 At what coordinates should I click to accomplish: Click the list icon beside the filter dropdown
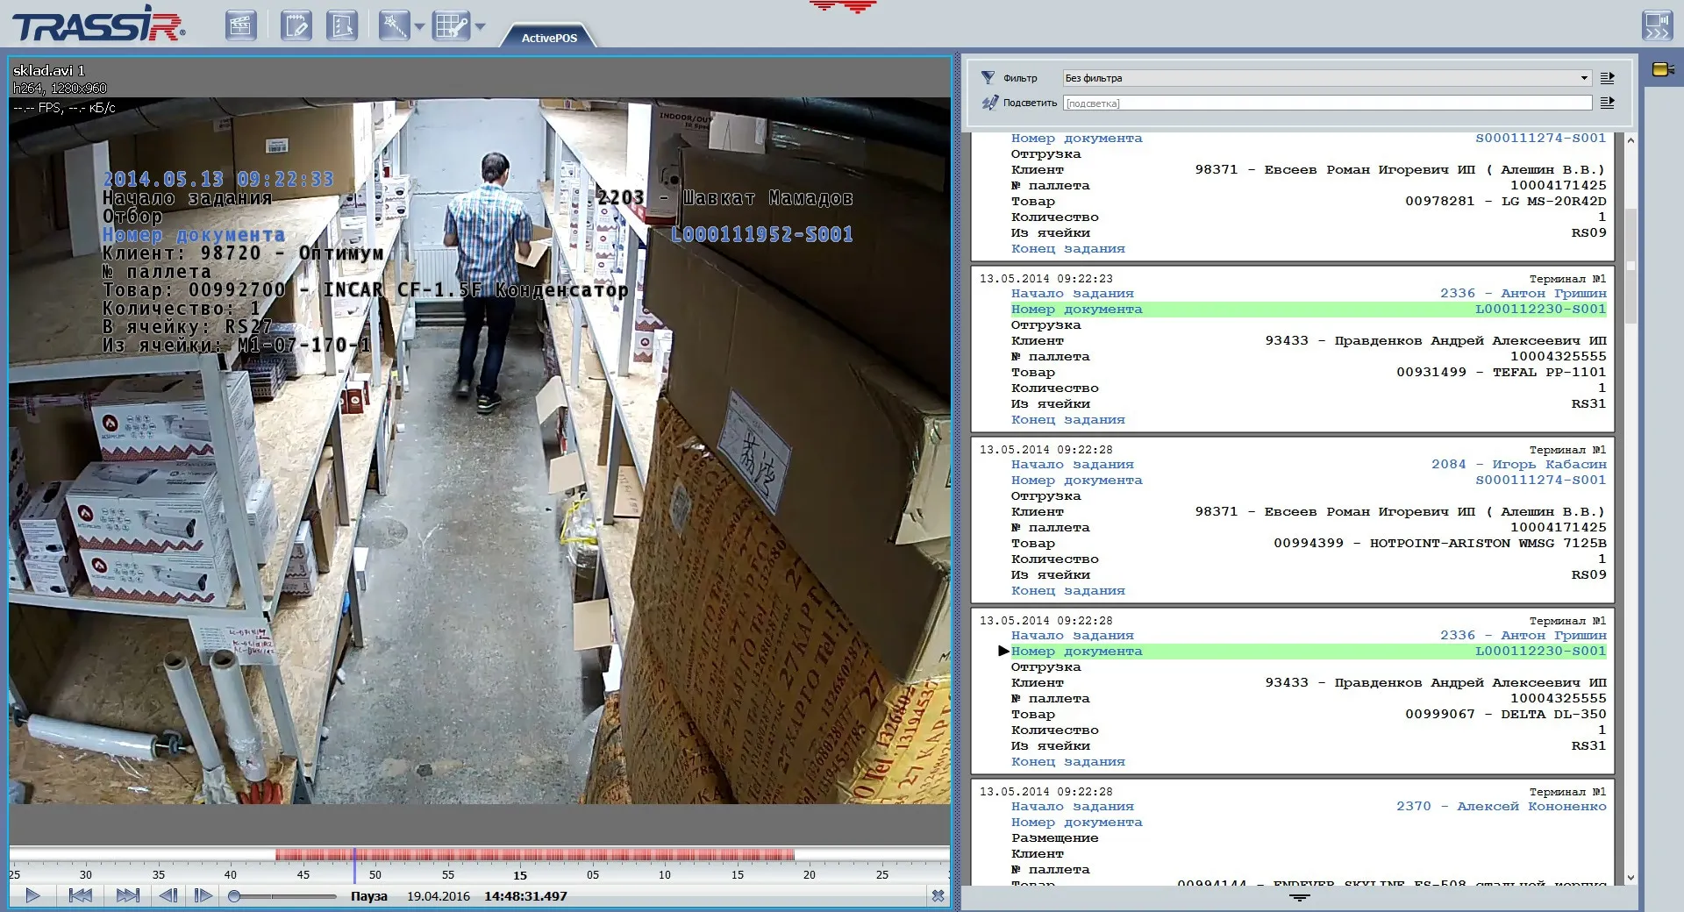(x=1607, y=78)
